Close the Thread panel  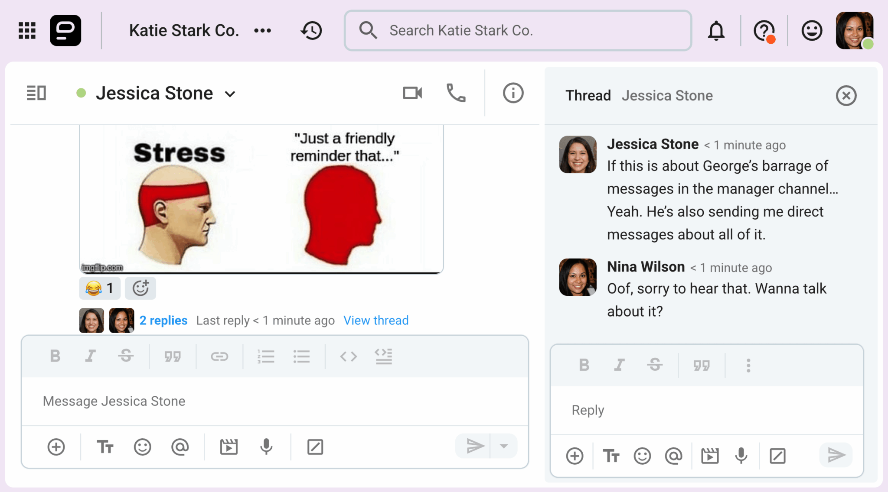pyautogui.click(x=846, y=95)
